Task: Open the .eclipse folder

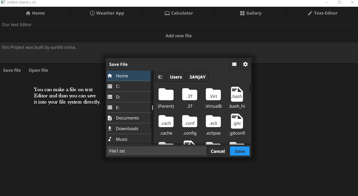Action: 213,121
